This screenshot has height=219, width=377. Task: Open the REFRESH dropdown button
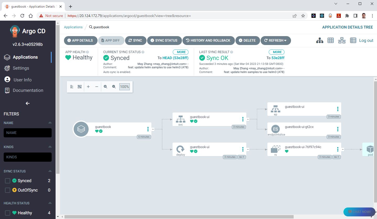point(276,40)
